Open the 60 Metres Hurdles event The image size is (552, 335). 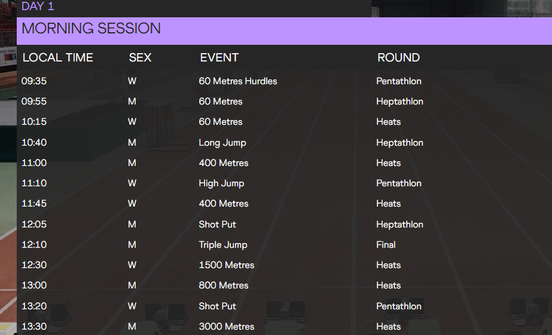pyautogui.click(x=238, y=81)
